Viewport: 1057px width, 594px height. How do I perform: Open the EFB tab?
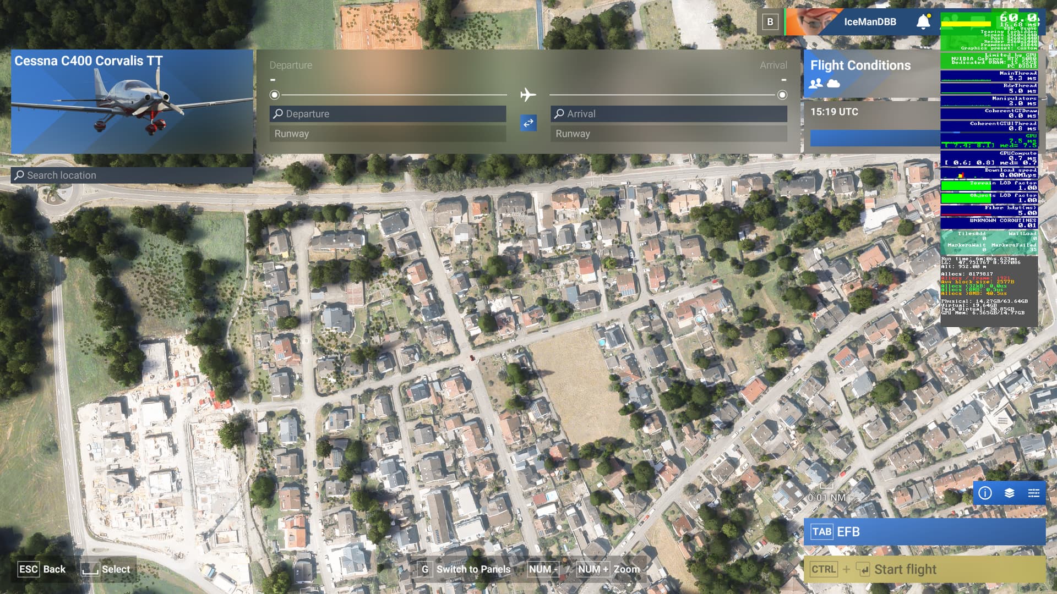pos(924,532)
